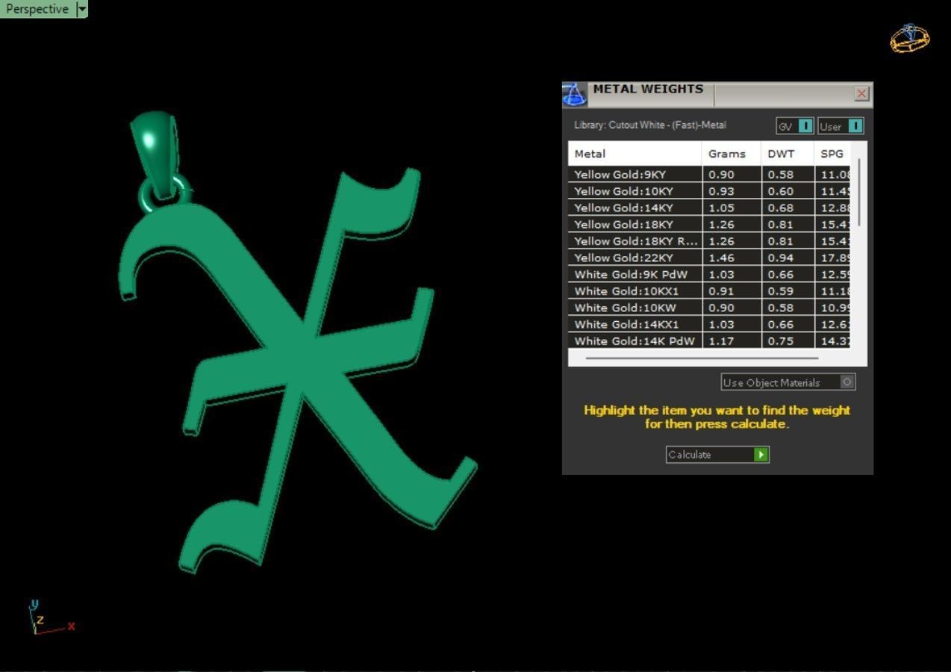Select the Yellow Gold:10KY row

(x=709, y=191)
